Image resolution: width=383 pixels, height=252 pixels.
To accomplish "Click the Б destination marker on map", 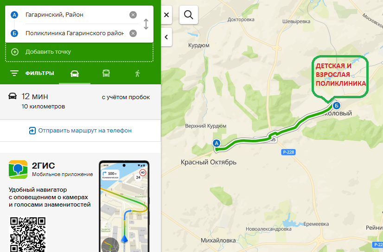I will pos(336,106).
